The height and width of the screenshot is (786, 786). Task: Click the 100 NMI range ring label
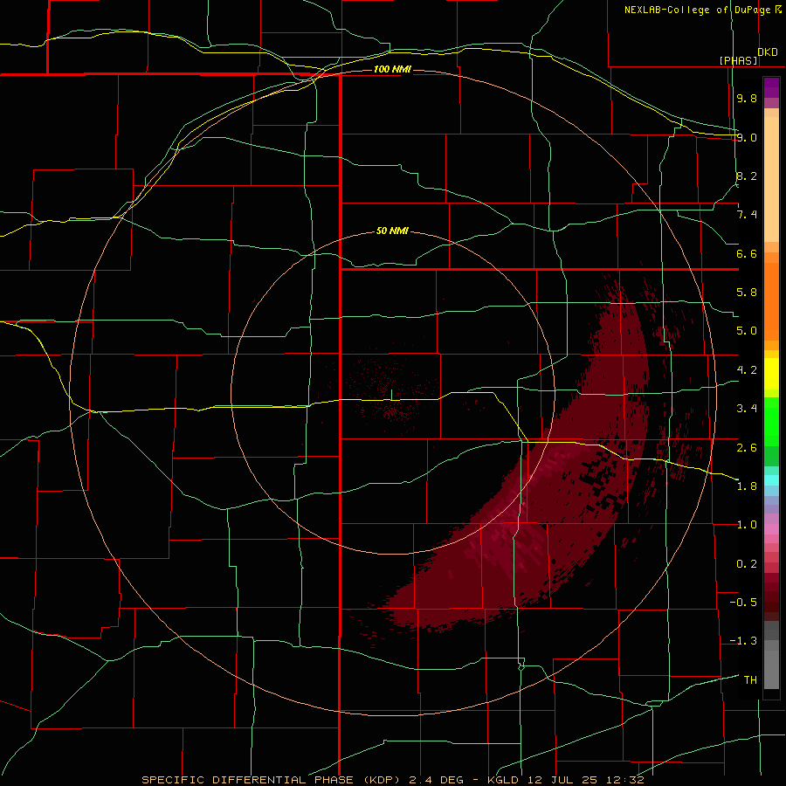tap(392, 69)
